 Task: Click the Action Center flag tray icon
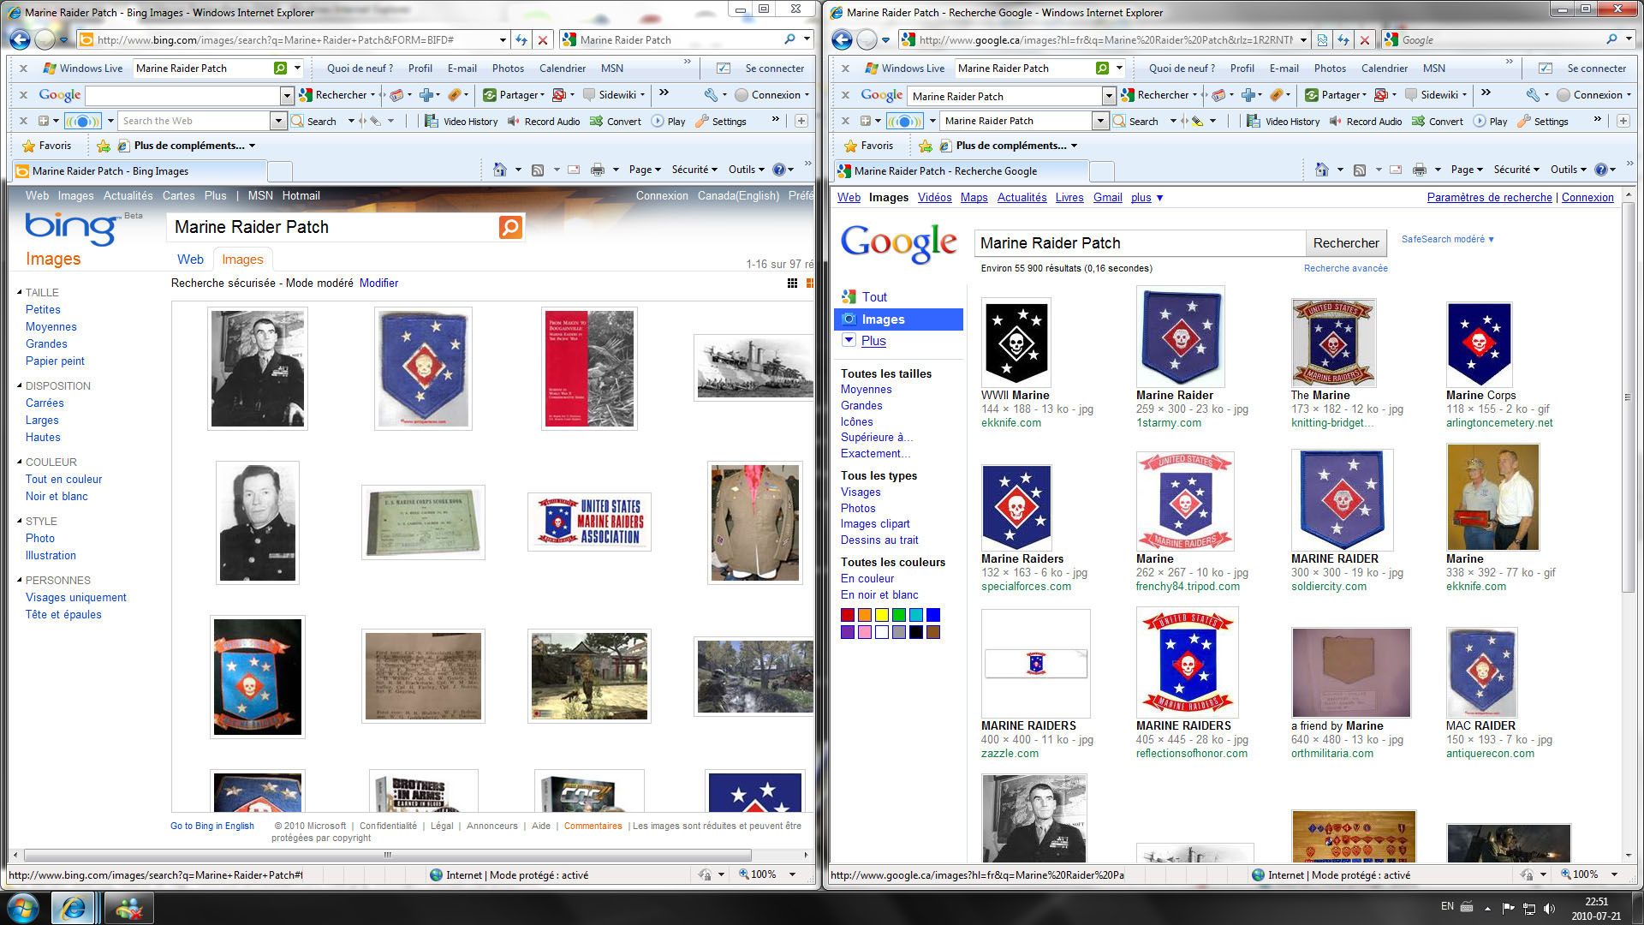1508,908
